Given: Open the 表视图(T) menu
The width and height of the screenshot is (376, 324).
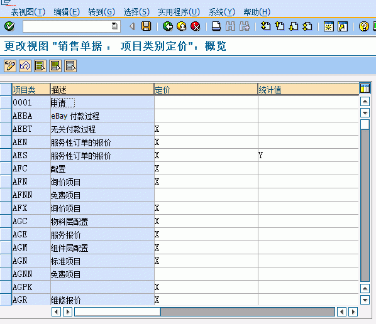Looking at the screenshot, I should (28, 12).
